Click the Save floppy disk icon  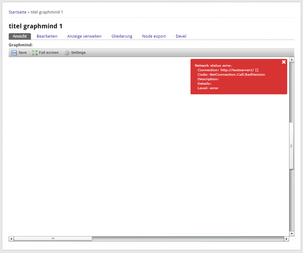(14, 53)
